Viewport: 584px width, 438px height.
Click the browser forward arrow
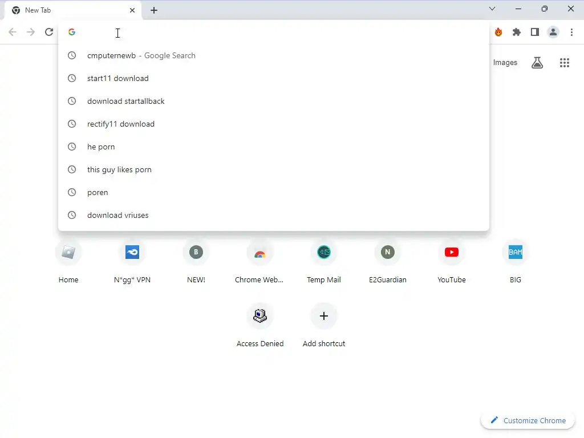coord(31,32)
